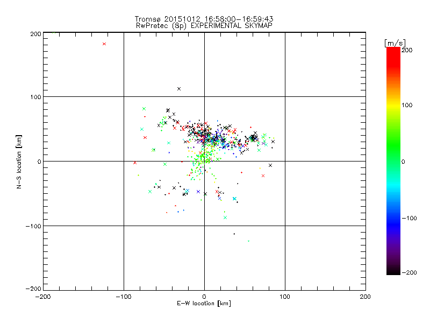Click the green X marker near 80 km north
The image size is (430, 323).
(x=144, y=109)
